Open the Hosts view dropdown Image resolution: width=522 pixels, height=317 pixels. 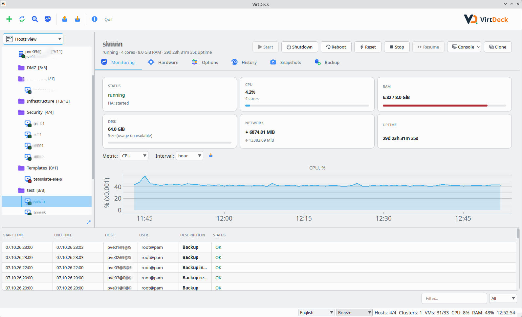tap(33, 39)
